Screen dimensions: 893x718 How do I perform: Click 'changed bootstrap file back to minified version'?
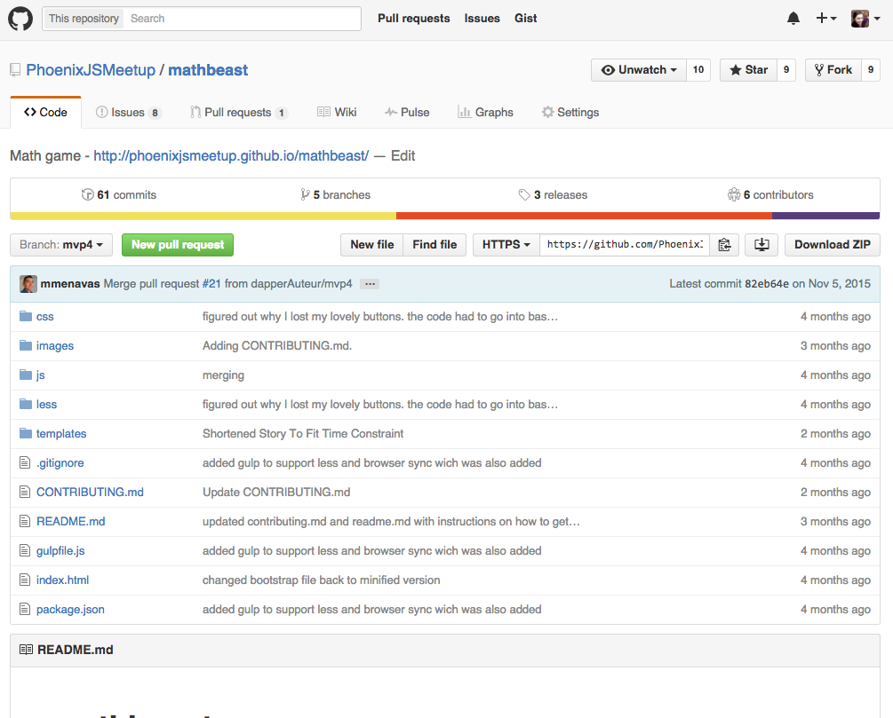[x=321, y=580]
